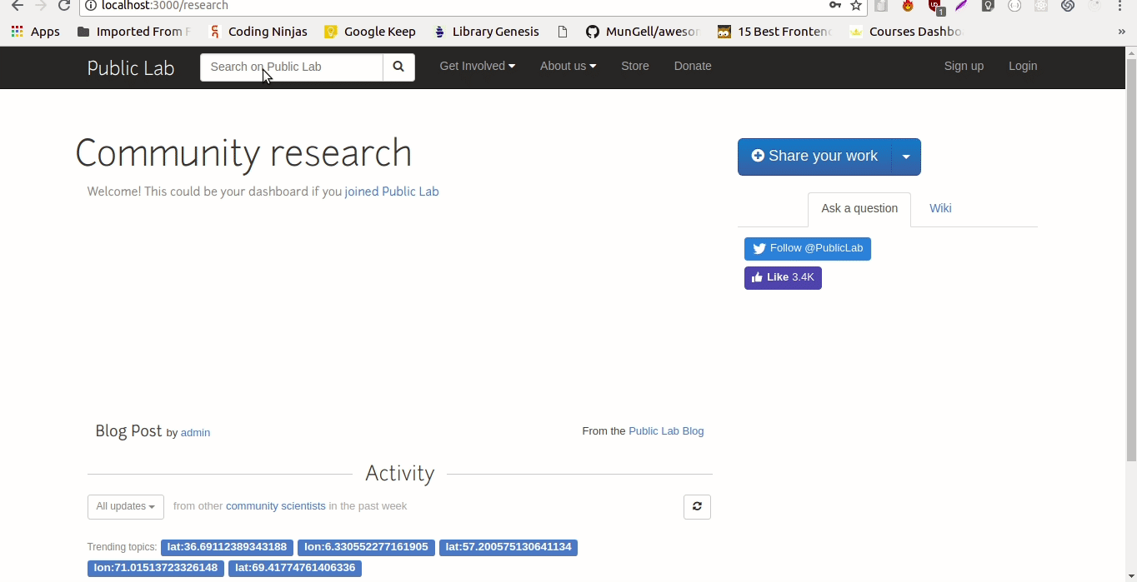The width and height of the screenshot is (1137, 582).
Task: Click the saved password key icon
Action: (x=834, y=5)
